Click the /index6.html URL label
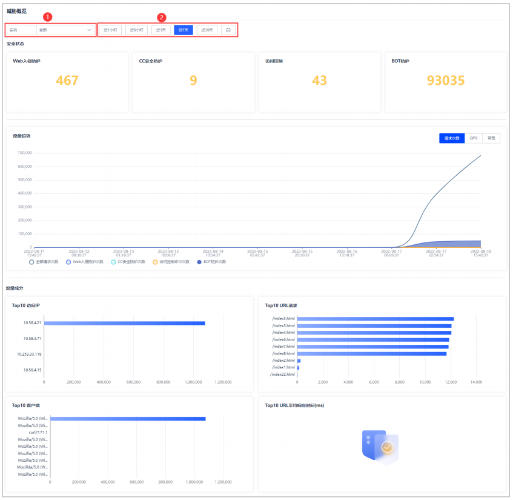This screenshot has height=500, width=513. pyautogui.click(x=283, y=340)
